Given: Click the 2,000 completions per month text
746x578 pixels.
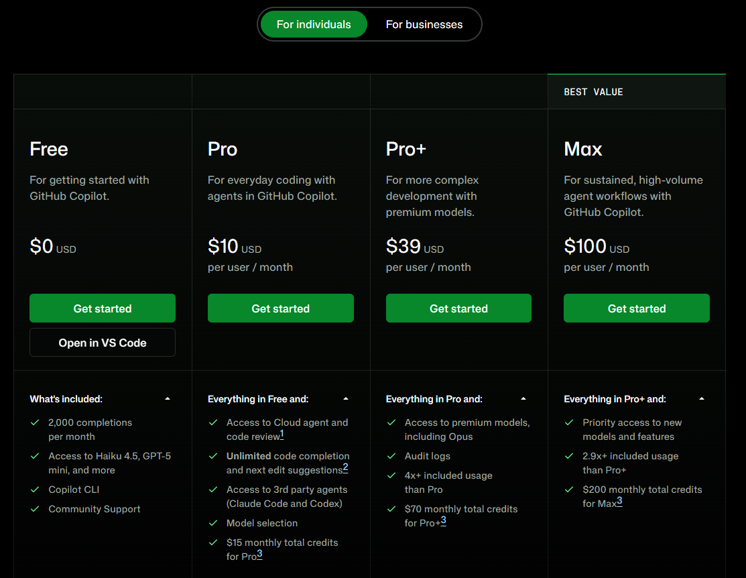Looking at the screenshot, I should (x=90, y=429).
